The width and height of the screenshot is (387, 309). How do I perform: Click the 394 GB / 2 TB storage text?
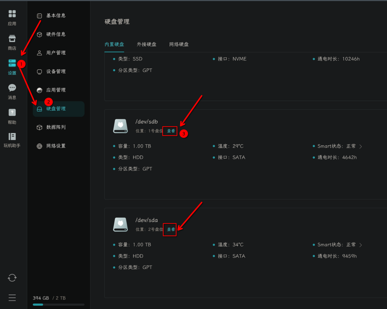pos(49,298)
